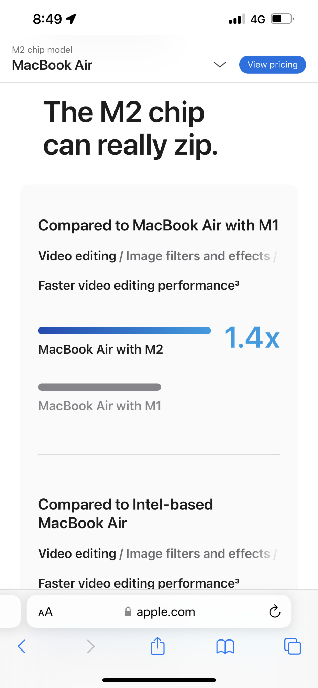The height and width of the screenshot is (688, 318).
Task: Tap the apple.com address field
Action: pyautogui.click(x=166, y=612)
